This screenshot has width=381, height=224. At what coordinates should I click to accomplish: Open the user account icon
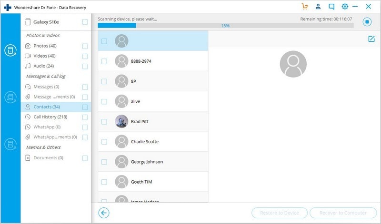click(318, 7)
